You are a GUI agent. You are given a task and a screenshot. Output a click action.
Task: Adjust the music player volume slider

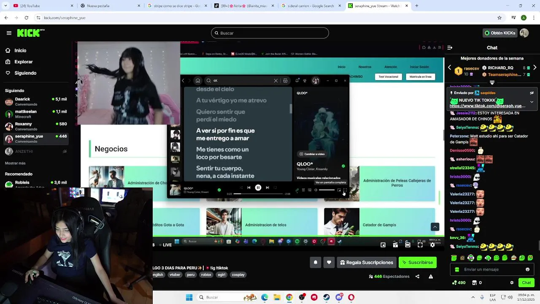click(x=327, y=190)
